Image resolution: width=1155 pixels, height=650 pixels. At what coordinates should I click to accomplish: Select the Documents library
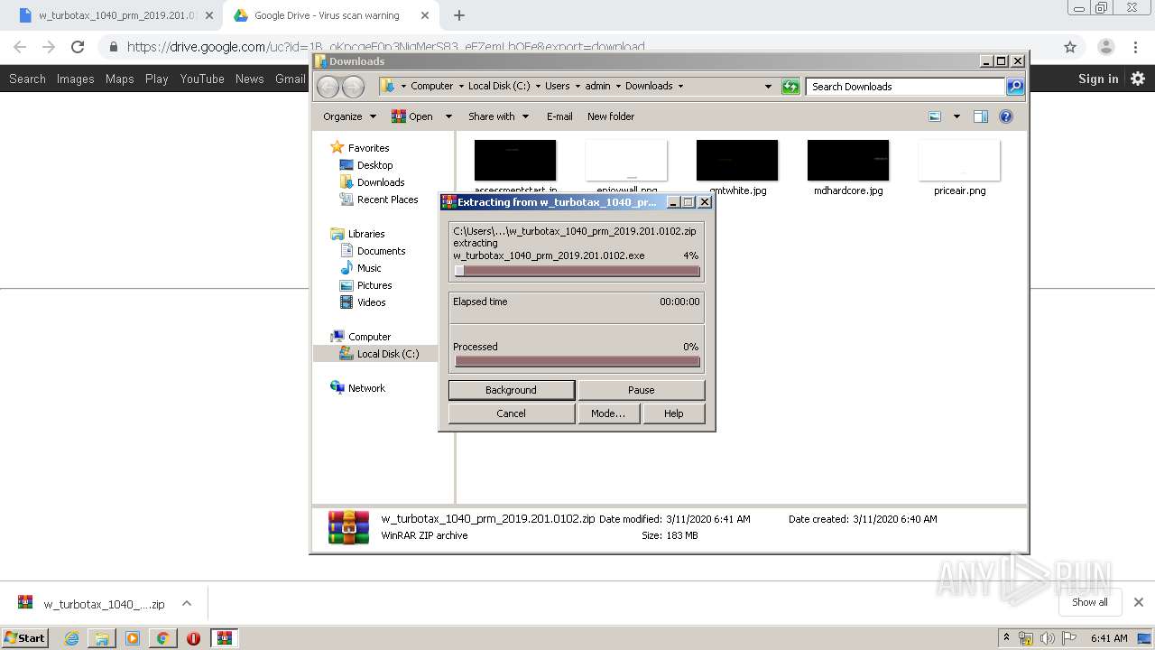coord(381,251)
